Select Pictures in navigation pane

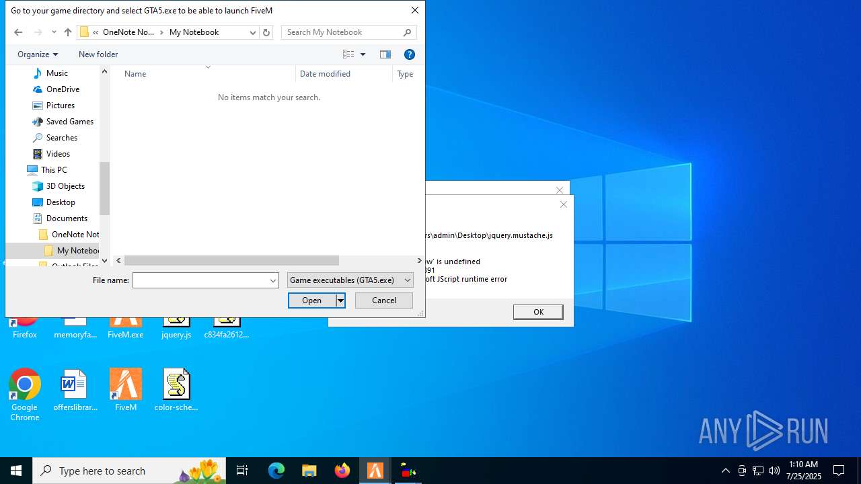coord(60,106)
